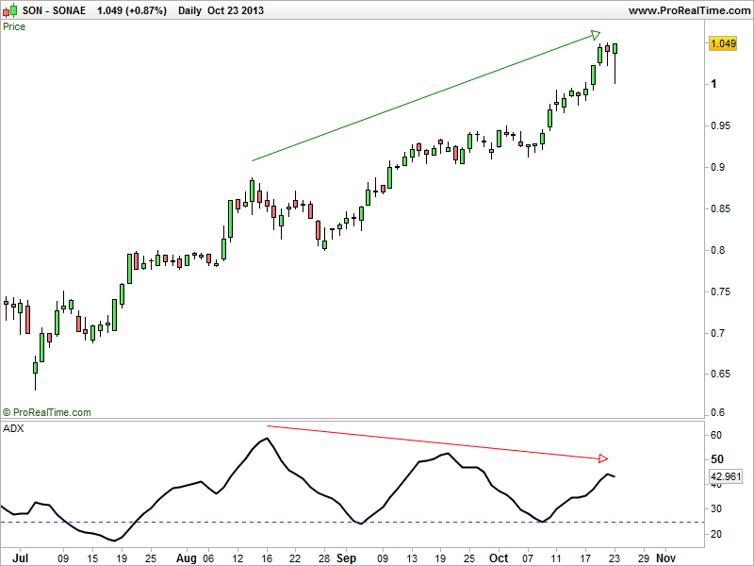
Task: Click the price axis label '0.6'
Action: point(718,413)
